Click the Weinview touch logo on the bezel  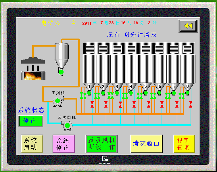pos(105,160)
